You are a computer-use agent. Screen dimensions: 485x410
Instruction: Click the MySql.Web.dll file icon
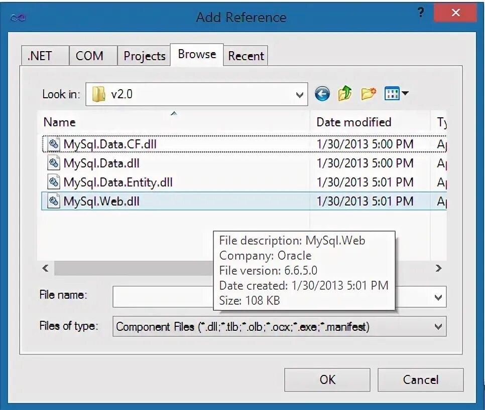click(54, 201)
